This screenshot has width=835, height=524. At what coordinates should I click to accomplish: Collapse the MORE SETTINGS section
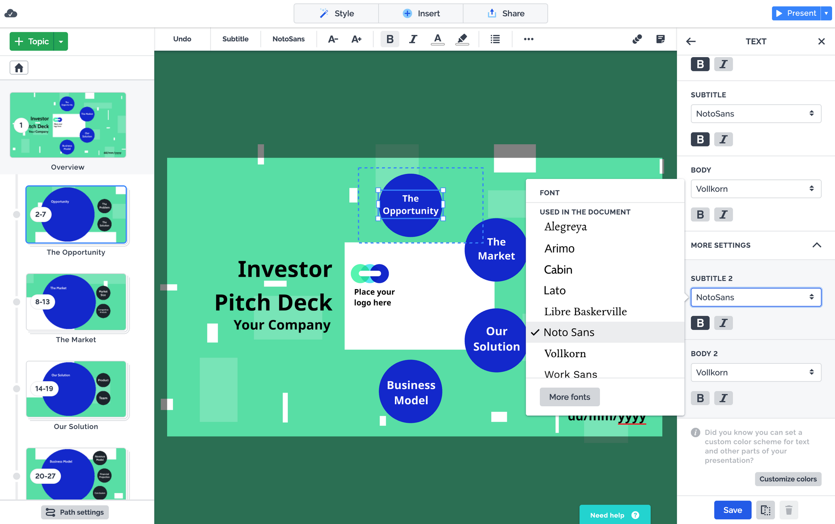point(817,245)
